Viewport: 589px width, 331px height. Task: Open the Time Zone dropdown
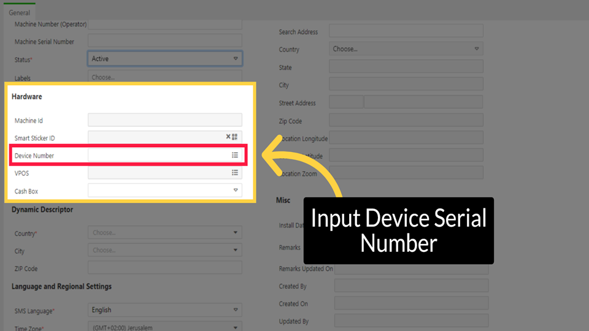[x=164, y=327]
